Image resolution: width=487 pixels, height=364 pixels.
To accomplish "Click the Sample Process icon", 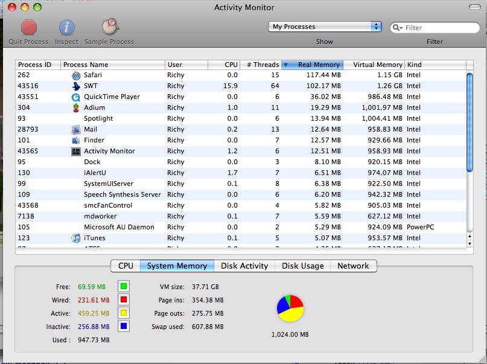I will click(110, 27).
